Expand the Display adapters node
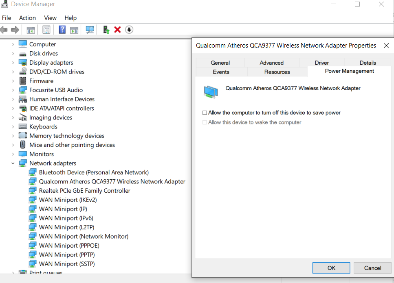The height and width of the screenshot is (283, 394). tap(13, 63)
